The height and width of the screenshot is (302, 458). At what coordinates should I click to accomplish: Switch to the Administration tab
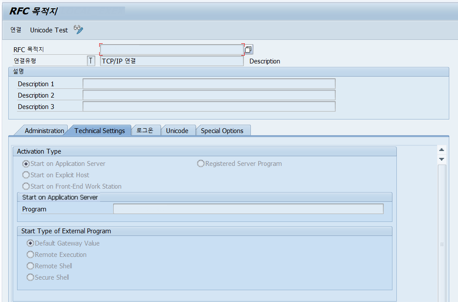tap(45, 130)
